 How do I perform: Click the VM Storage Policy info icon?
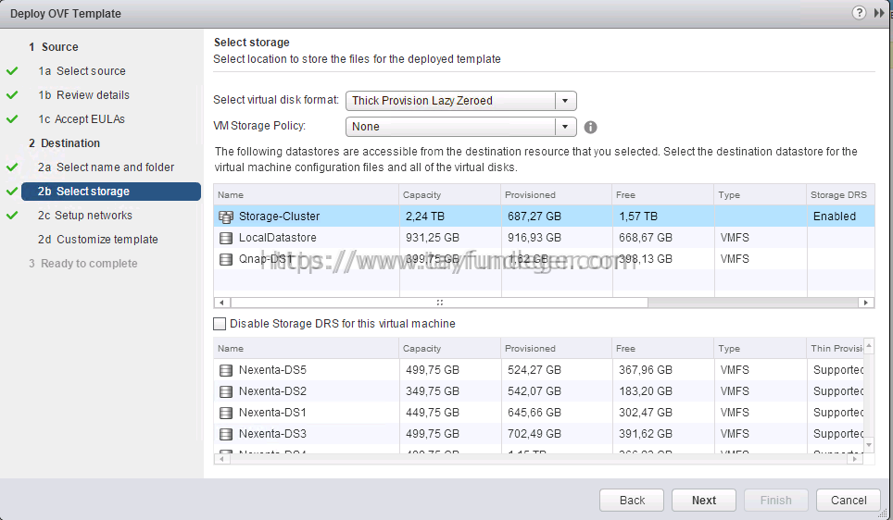pos(591,127)
